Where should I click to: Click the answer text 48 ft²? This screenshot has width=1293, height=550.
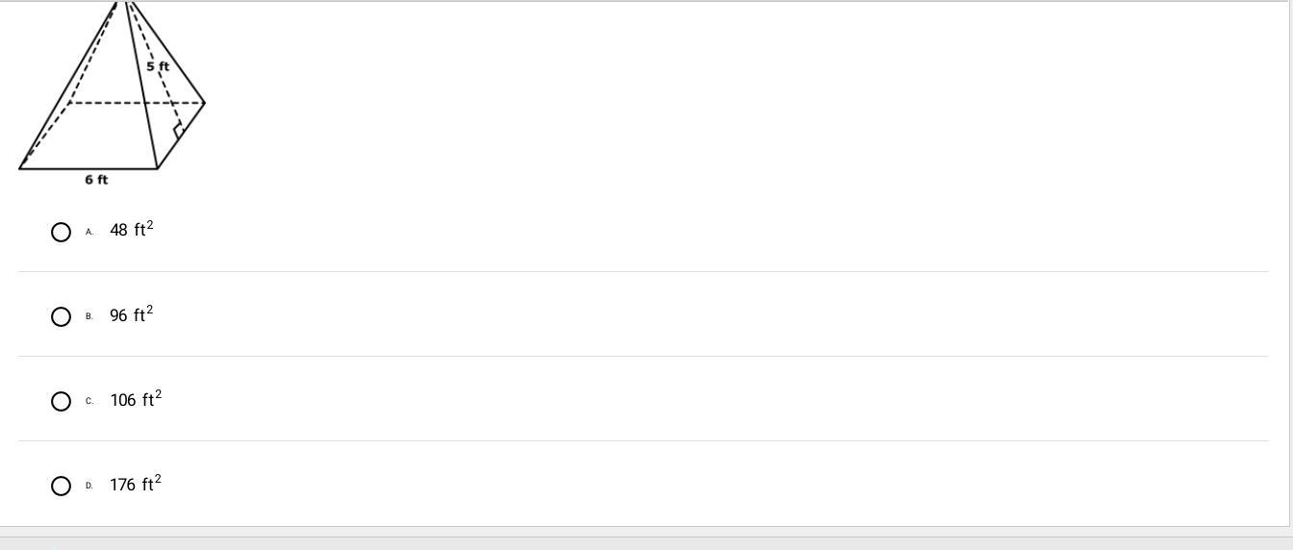tap(131, 230)
